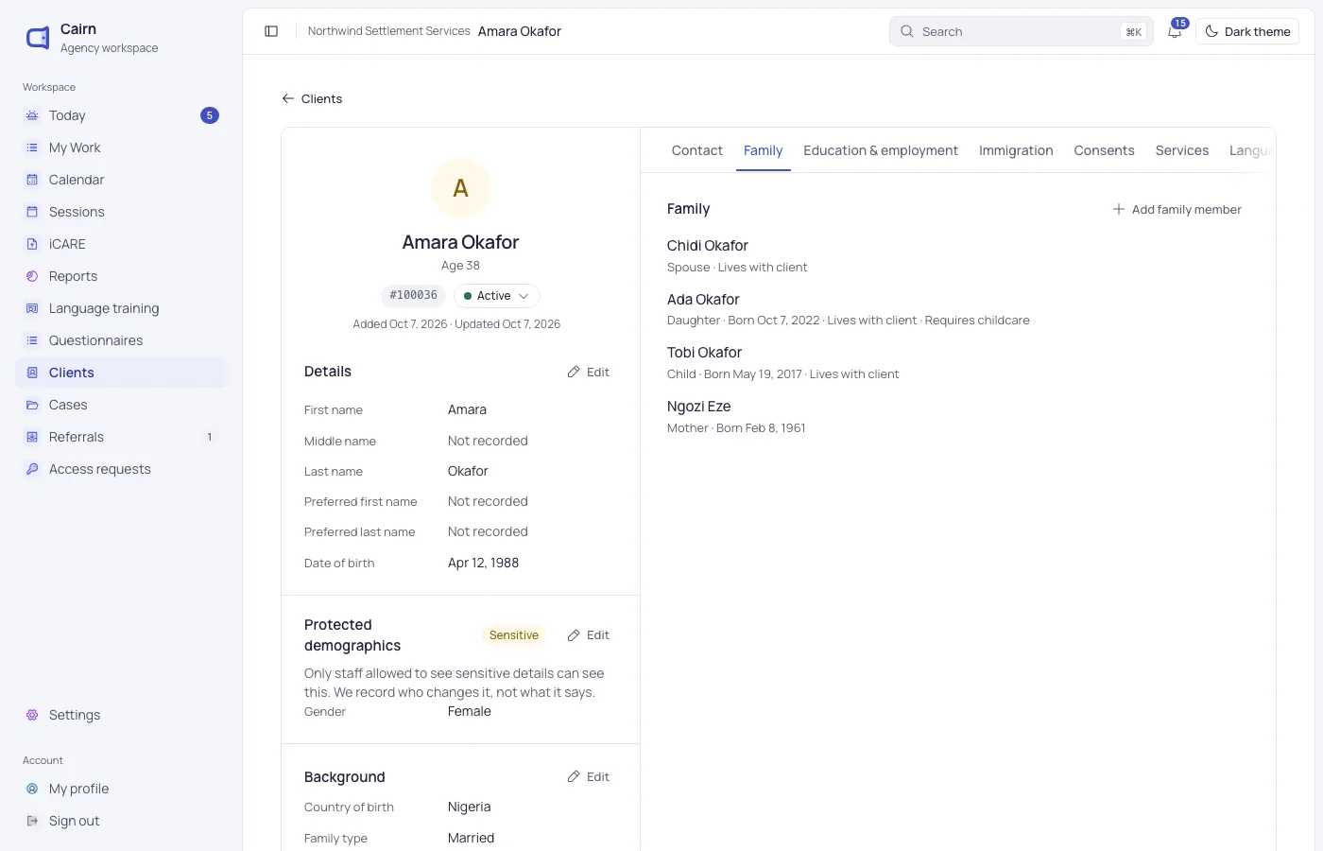Open the iCARE sidebar icon
The width and height of the screenshot is (1323, 851).
click(x=32, y=244)
